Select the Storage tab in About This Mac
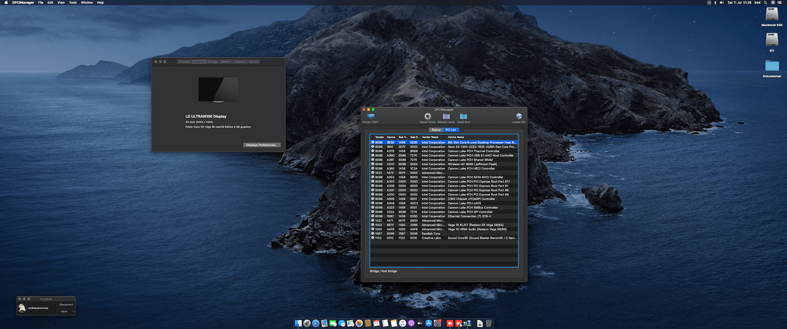Viewport: 787px width, 329px height. [213, 62]
